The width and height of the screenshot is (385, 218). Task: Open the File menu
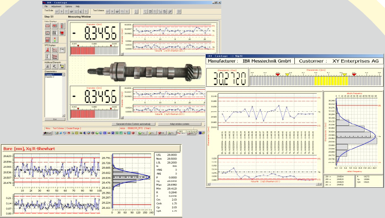click(46, 6)
